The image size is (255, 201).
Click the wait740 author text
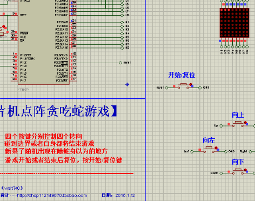(x=12, y=188)
